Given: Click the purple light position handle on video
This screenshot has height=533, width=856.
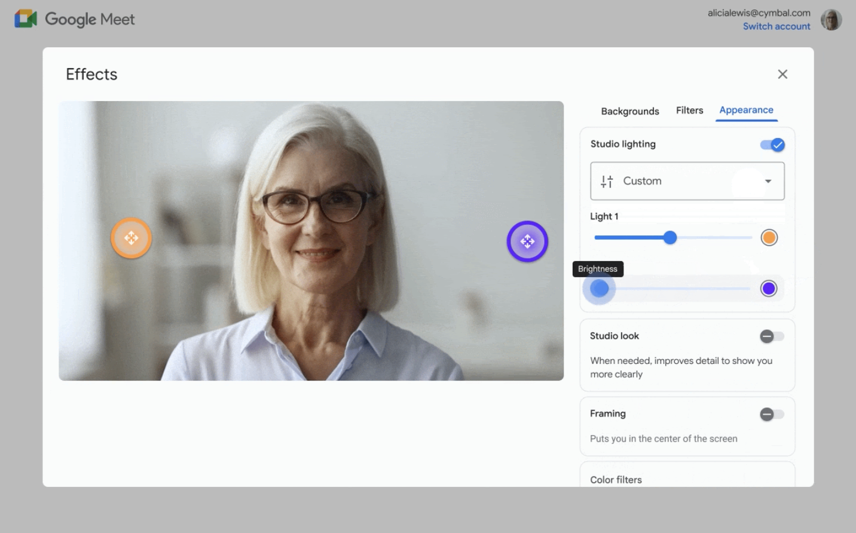Looking at the screenshot, I should point(527,241).
